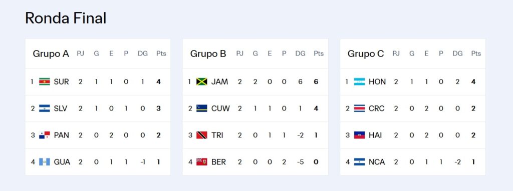This screenshot has height=191, width=513.
Task: Click the Guatemala flag icon
Action: [x=45, y=162]
